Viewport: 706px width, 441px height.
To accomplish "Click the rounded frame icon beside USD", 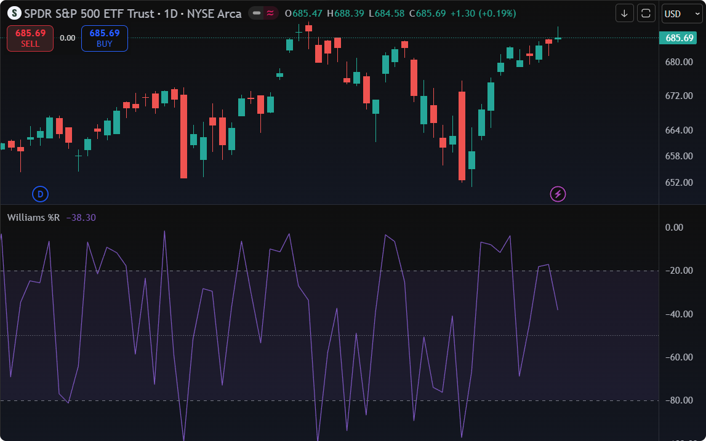I will coord(646,14).
